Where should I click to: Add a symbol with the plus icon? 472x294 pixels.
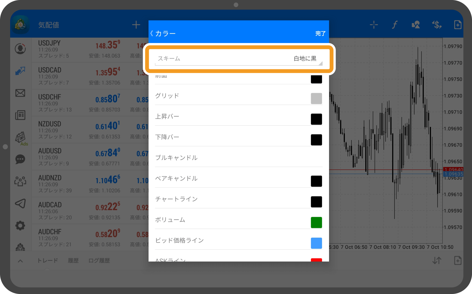pos(136,25)
